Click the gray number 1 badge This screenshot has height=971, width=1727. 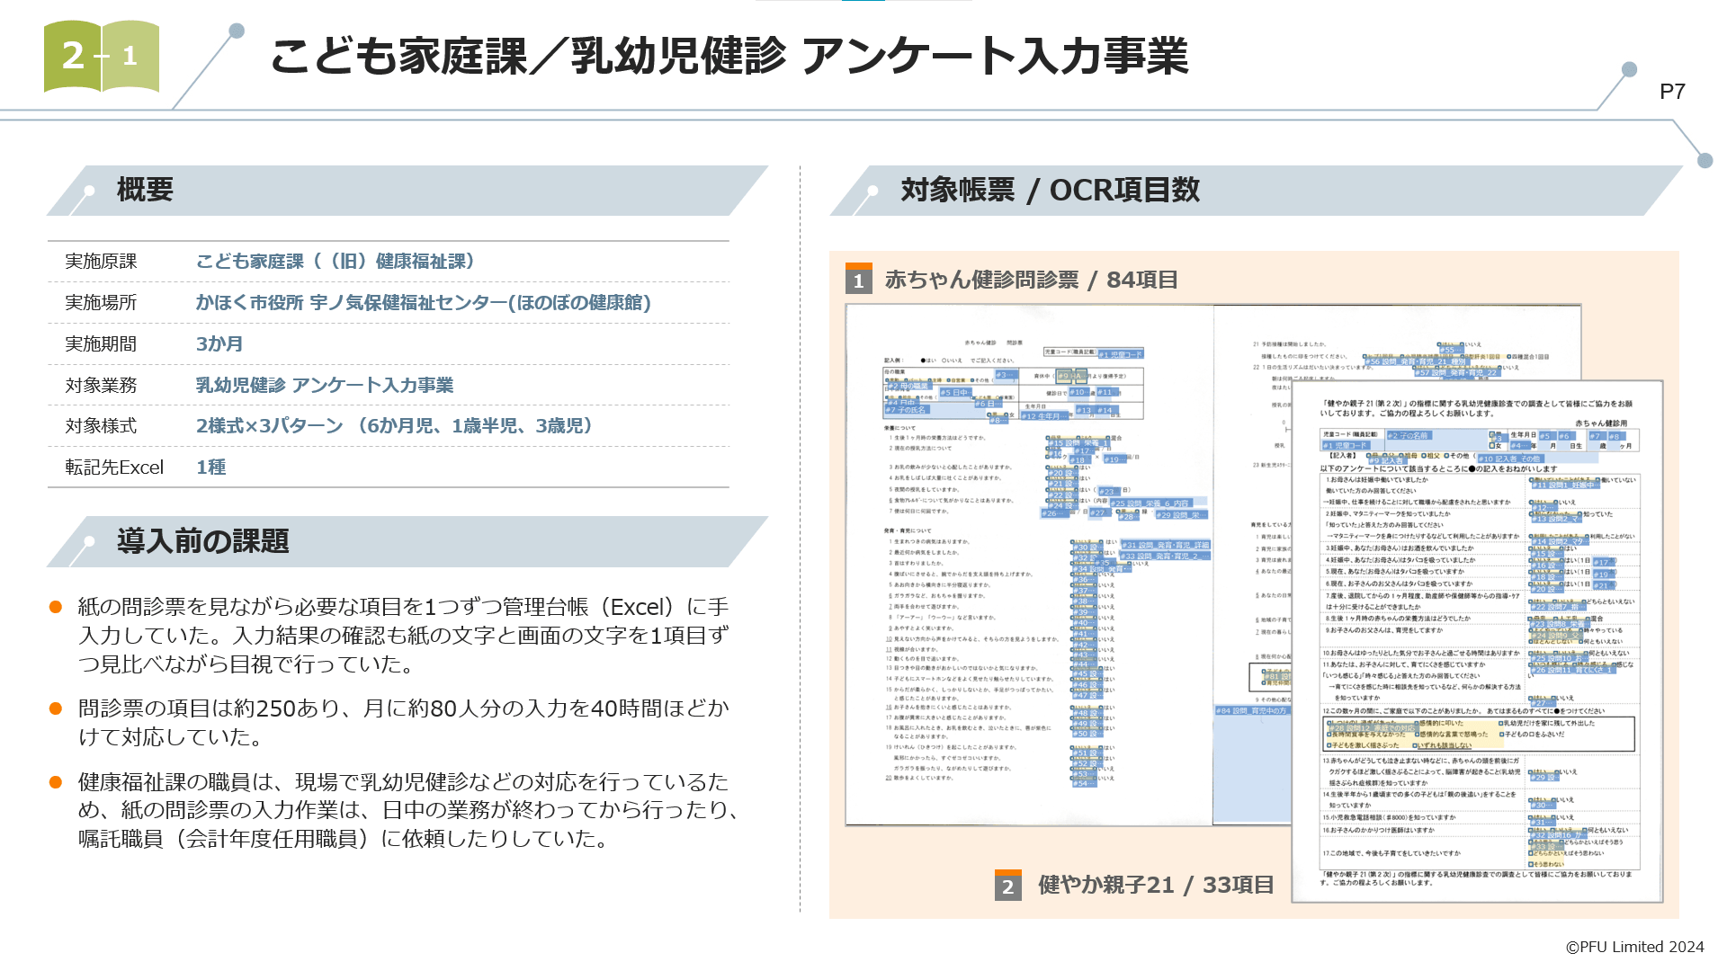coord(858,280)
